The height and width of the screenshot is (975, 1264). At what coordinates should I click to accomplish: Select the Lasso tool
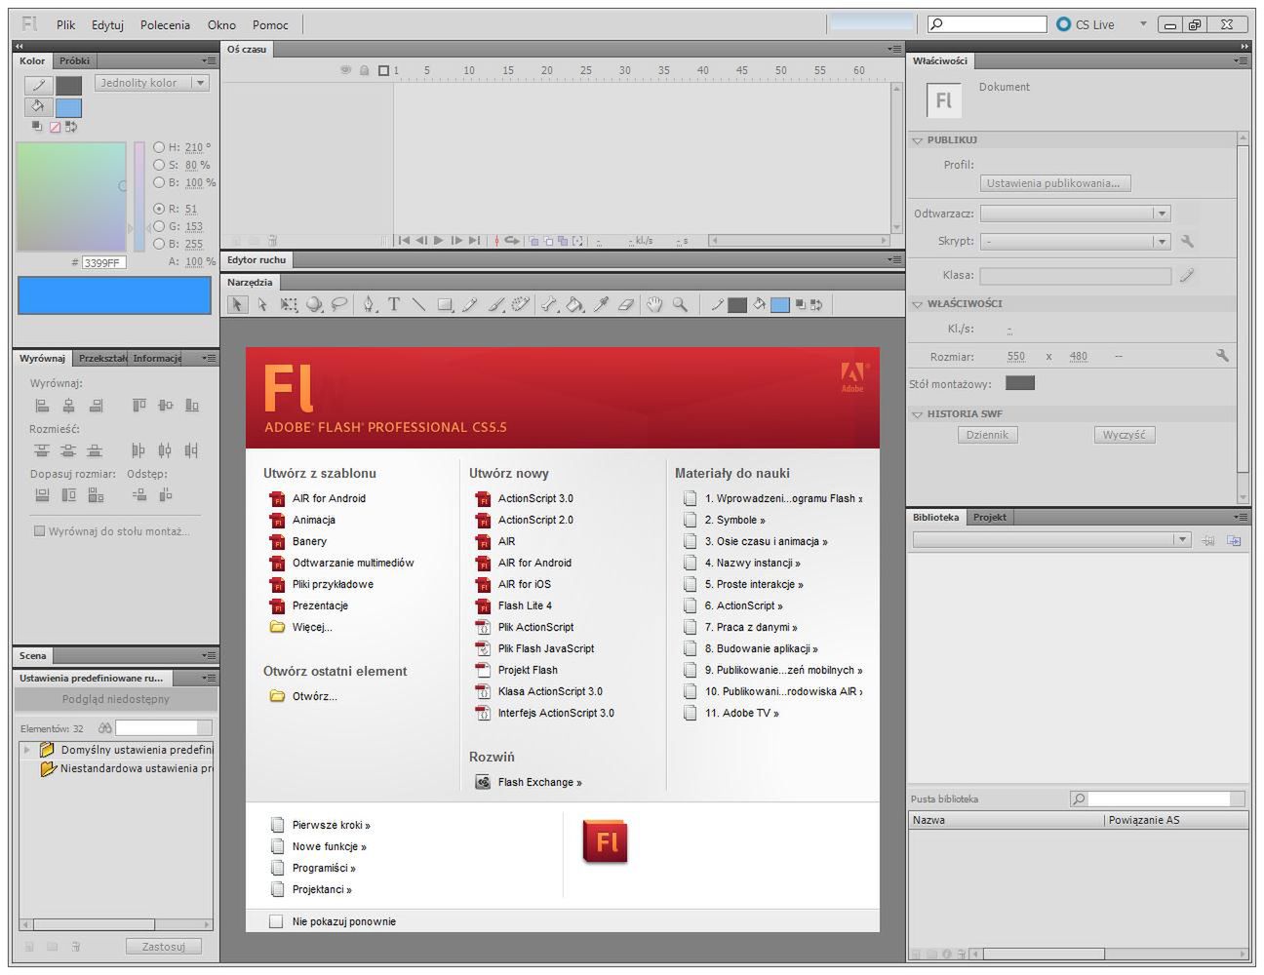point(339,305)
